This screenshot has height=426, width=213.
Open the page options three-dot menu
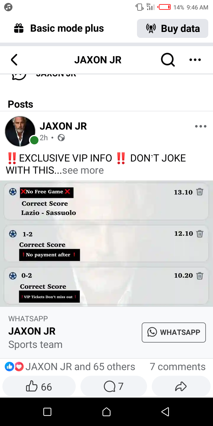(x=195, y=60)
